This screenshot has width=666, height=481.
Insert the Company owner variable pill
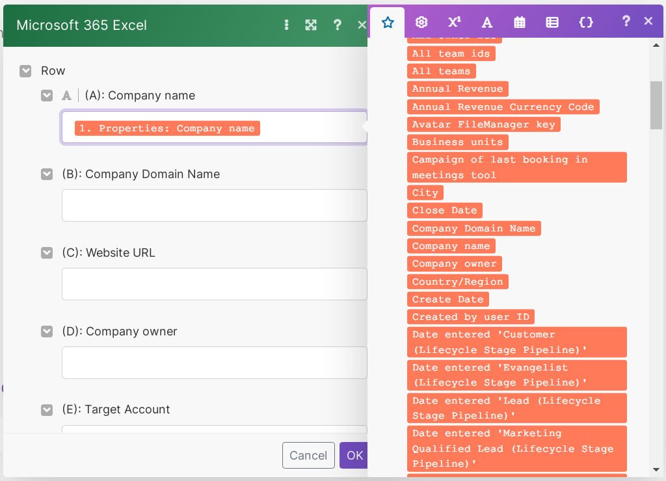pyautogui.click(x=455, y=264)
